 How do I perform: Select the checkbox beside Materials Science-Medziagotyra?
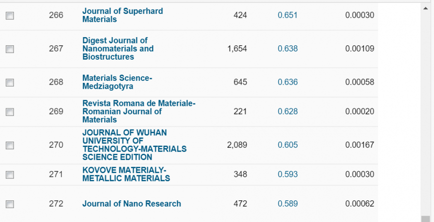point(10,82)
